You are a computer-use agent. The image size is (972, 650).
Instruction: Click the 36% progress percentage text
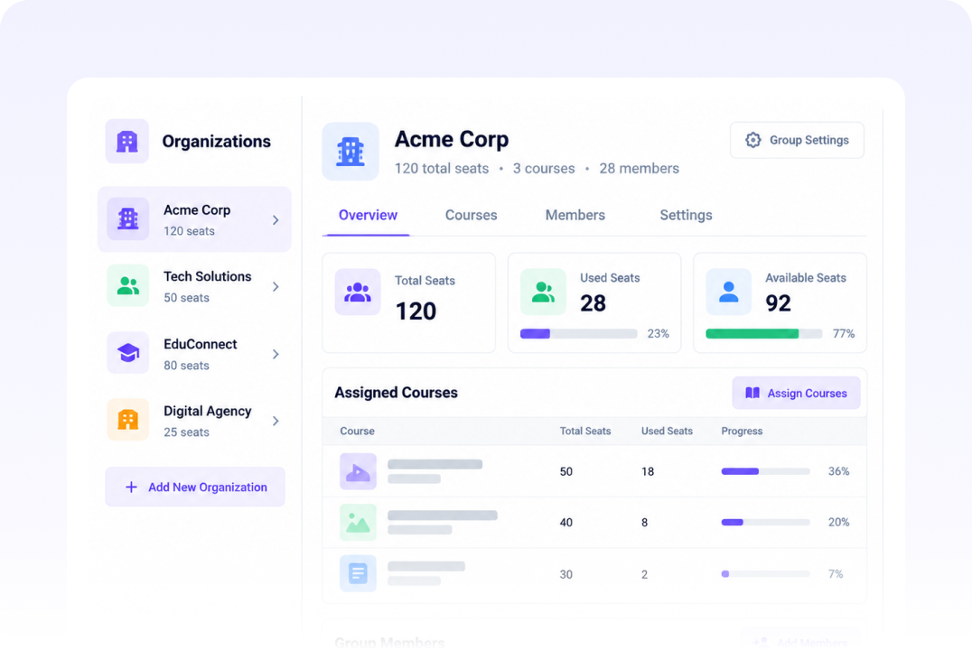(x=838, y=471)
